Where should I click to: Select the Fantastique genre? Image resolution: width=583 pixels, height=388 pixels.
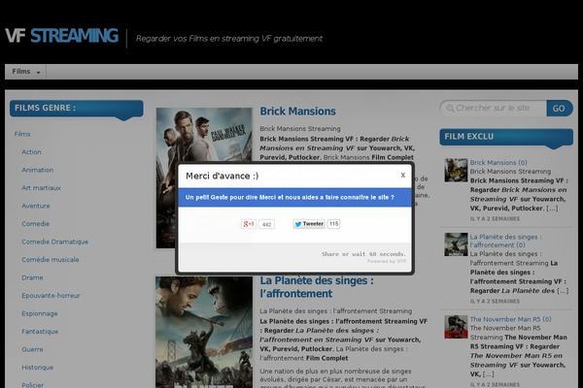[x=40, y=331]
